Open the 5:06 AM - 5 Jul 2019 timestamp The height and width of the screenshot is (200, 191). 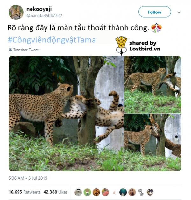tap(28, 178)
